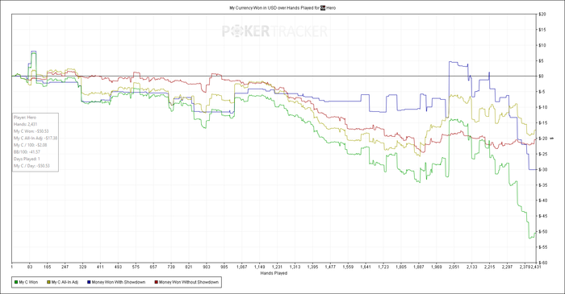Viewport: 565px width, 294px height.
Task: Select the 'My C All-In Adj' legend label
Action: click(65, 282)
